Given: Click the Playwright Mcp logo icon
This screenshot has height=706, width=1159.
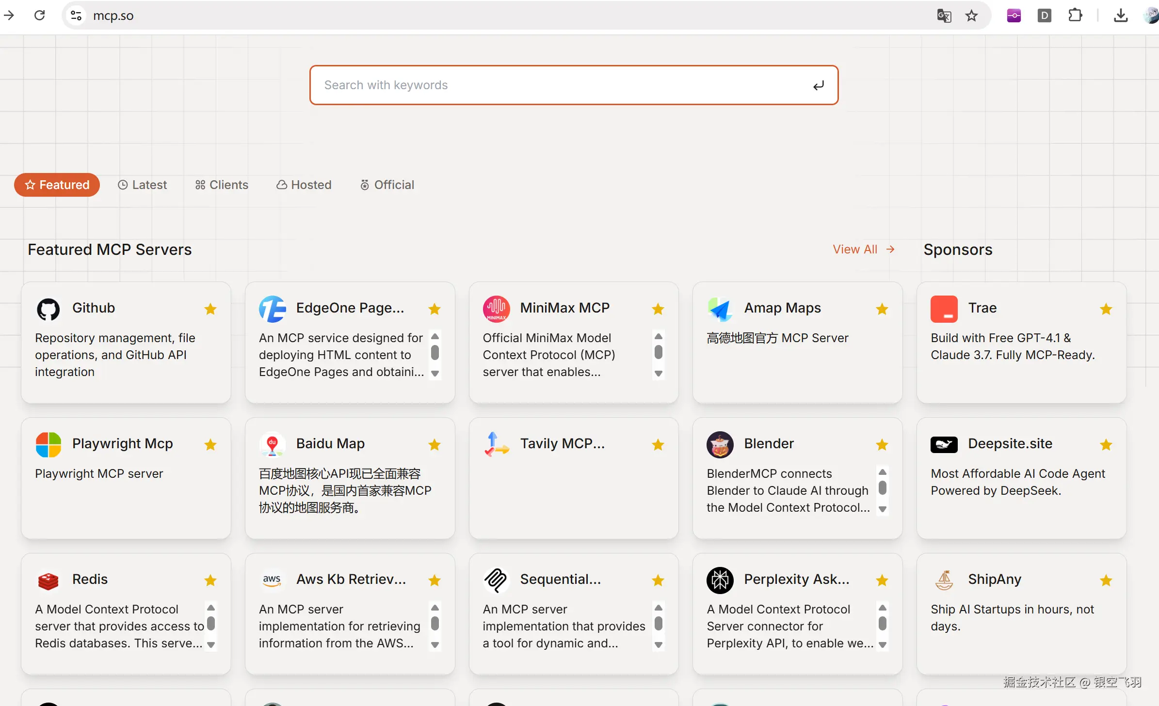Looking at the screenshot, I should (x=48, y=445).
